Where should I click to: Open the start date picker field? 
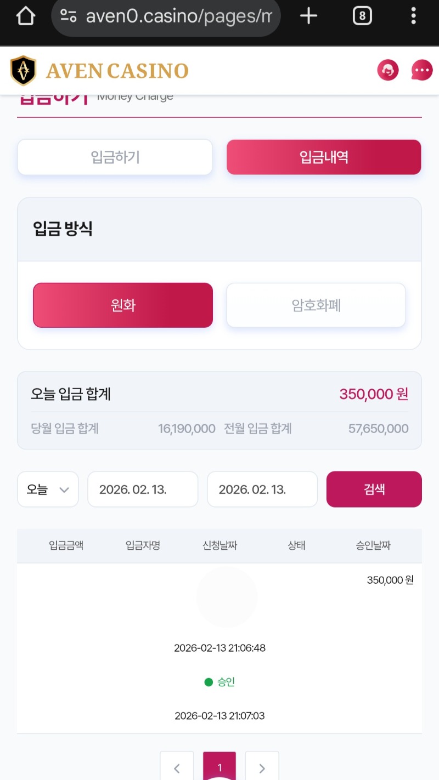click(143, 489)
